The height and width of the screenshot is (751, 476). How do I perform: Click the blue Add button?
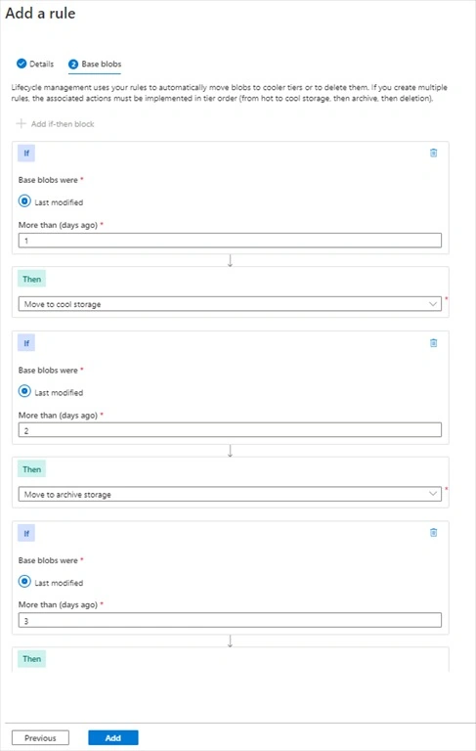[113, 737]
